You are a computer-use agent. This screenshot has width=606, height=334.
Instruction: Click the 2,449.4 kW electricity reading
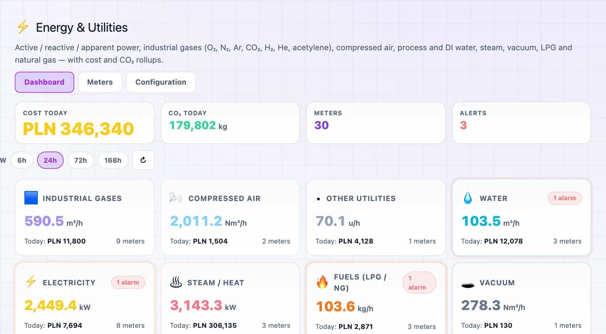(x=58, y=305)
